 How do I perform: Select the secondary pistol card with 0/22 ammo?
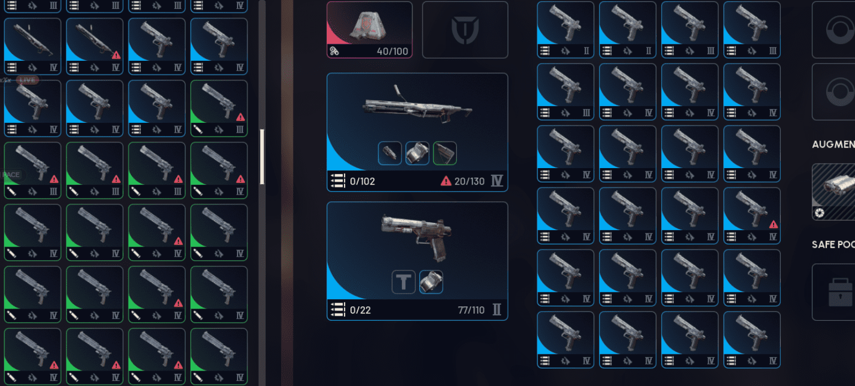click(x=418, y=261)
